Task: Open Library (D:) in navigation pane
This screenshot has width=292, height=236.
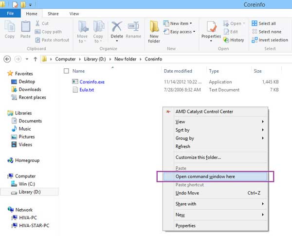Action: (33, 192)
